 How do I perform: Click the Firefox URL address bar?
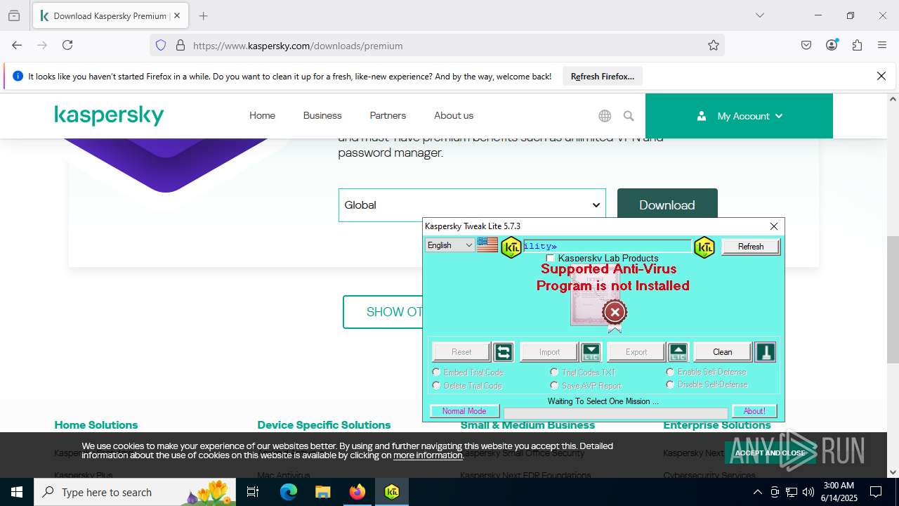point(437,46)
